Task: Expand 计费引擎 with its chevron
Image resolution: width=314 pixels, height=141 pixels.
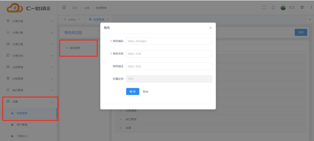Action: (52, 44)
